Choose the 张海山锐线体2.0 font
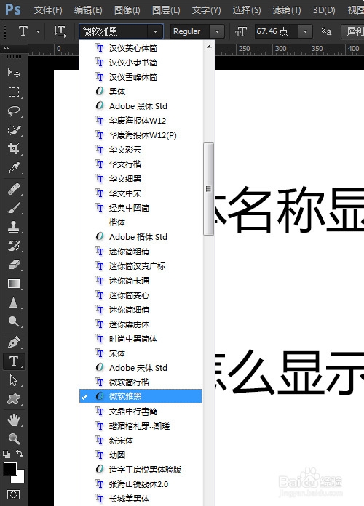This screenshot has height=506, width=364. pos(141,484)
